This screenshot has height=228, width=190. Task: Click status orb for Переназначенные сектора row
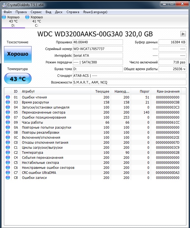pos(8,112)
